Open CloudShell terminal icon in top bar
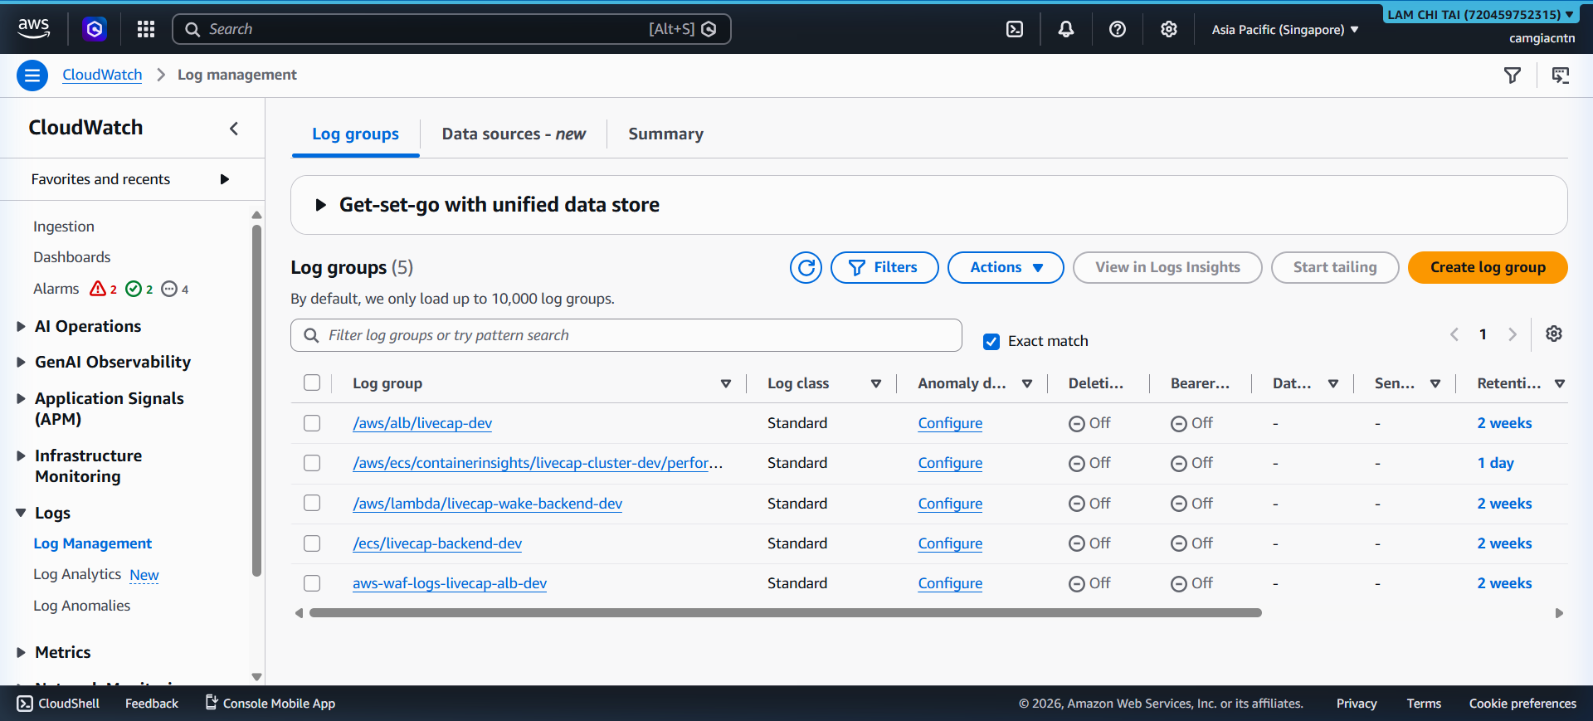This screenshot has height=721, width=1593. [x=1014, y=29]
